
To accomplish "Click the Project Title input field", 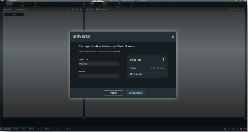I will [99, 64].
